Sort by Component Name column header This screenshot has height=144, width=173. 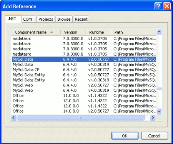[36, 32]
